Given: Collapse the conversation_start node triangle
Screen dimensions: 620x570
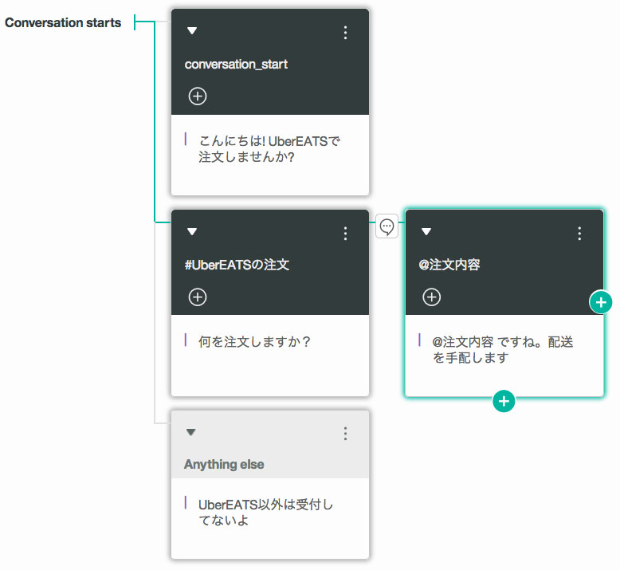Looking at the screenshot, I should 192,31.
